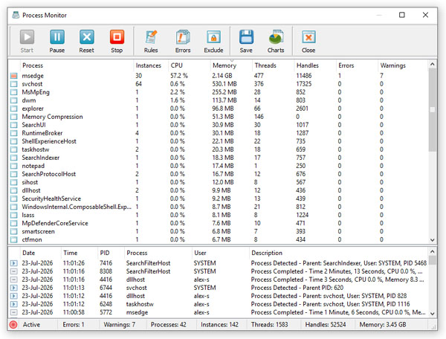Image resolution: width=446 pixels, height=339 pixels.
Task: Sort by the Memory column header
Action: 231,65
